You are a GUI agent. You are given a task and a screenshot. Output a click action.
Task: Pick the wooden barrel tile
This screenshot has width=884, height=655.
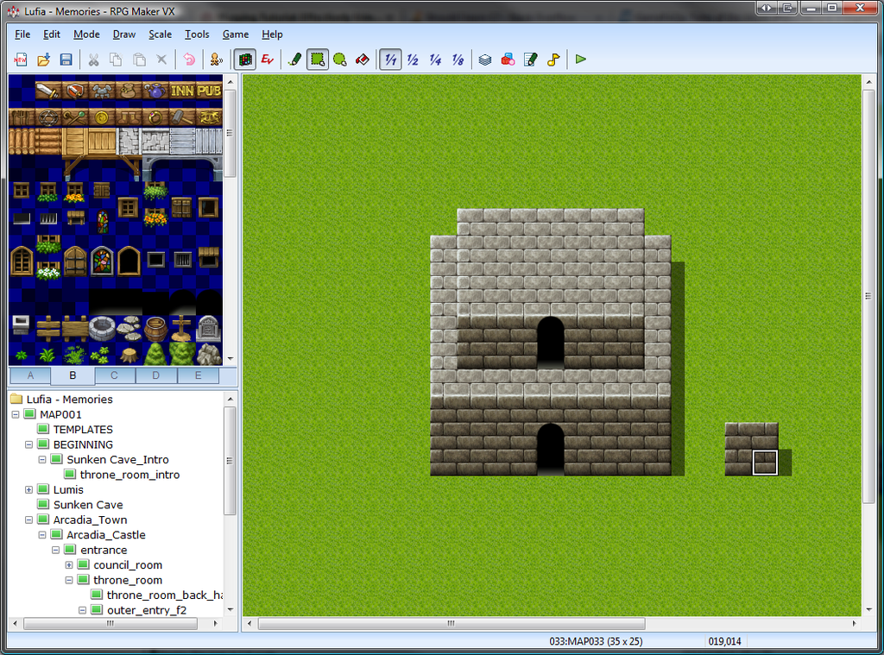point(155,329)
